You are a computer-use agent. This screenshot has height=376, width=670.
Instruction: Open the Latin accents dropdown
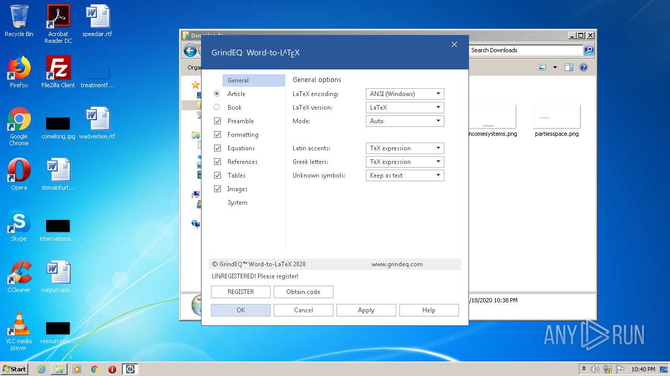click(x=405, y=148)
